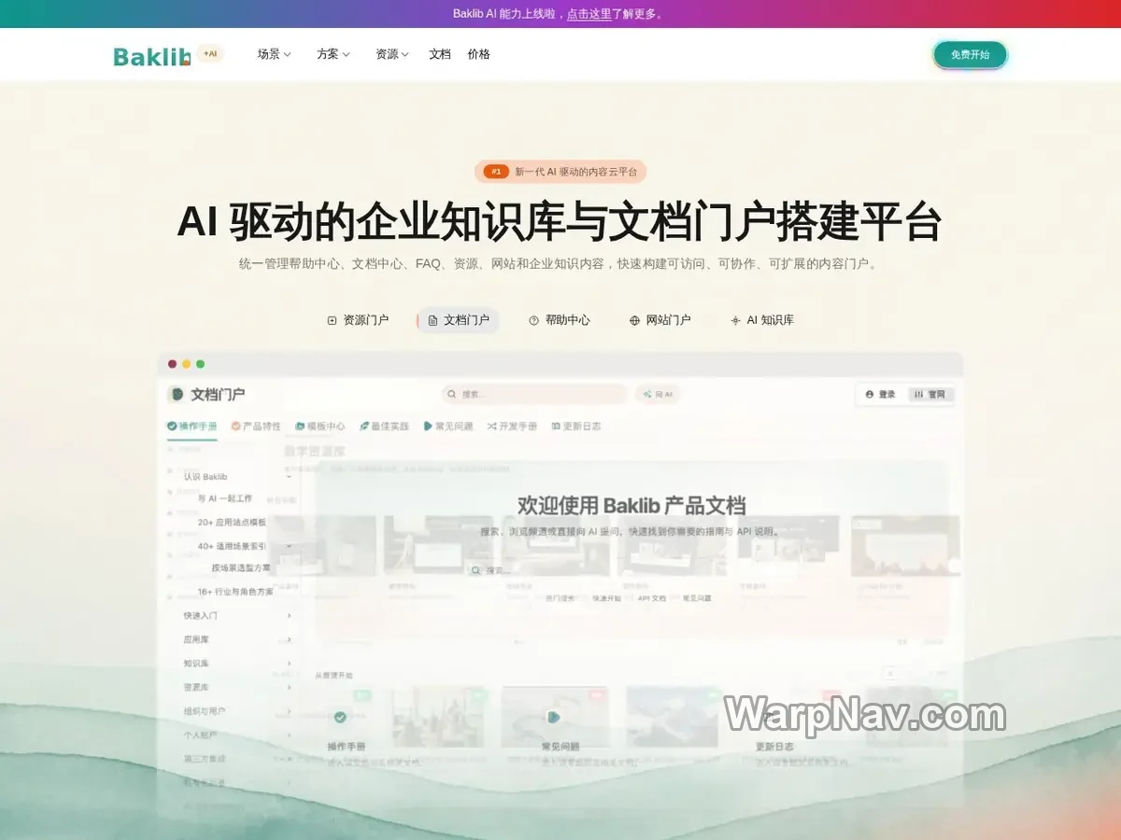The width and height of the screenshot is (1121, 840).
Task: Click 常见问题 tag below hero search
Action: point(697,598)
